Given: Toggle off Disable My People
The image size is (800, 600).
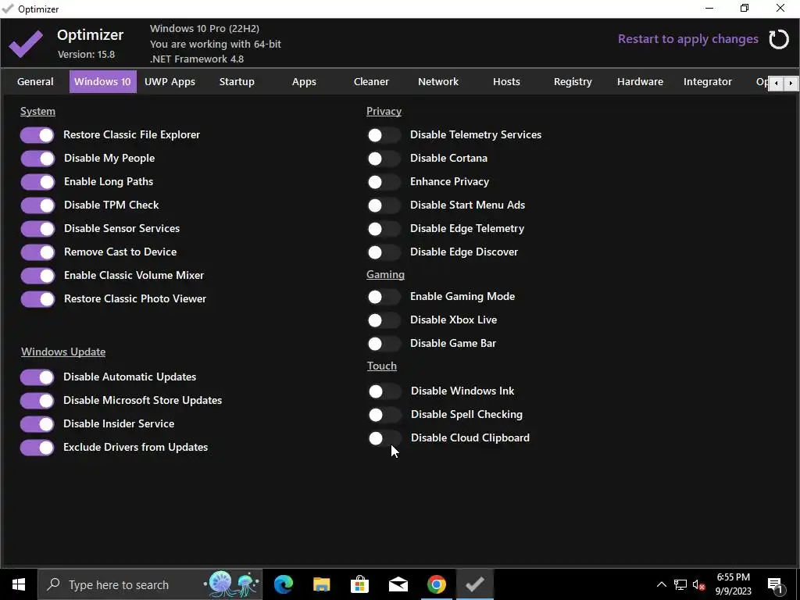Looking at the screenshot, I should point(37,159).
